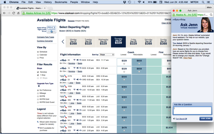Screen dimensions: 214x134
Task: Select the Mileage upgrade option
Action: 38,93
